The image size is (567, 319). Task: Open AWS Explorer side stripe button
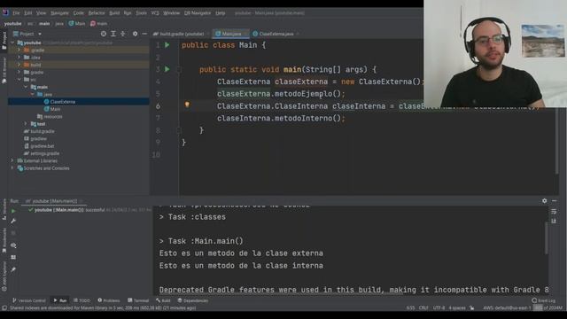point(4,276)
